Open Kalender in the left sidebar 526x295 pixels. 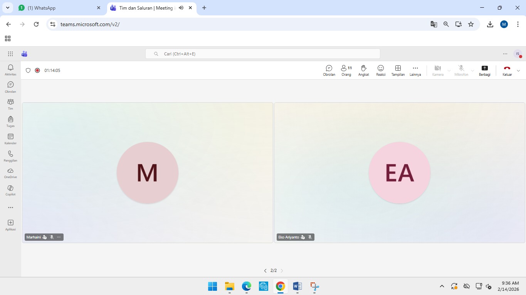10,138
